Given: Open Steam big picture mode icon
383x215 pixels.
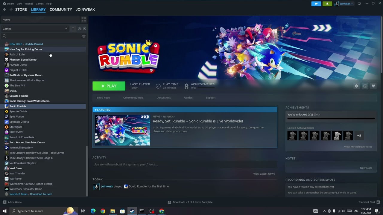Looking at the screenshot, I should (359, 4).
